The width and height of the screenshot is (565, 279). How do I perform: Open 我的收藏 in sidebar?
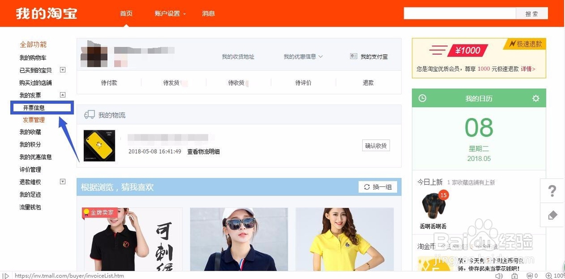coord(31,132)
